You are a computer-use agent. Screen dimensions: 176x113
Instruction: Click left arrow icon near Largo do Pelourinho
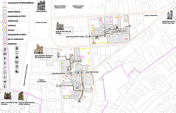coord(130,26)
